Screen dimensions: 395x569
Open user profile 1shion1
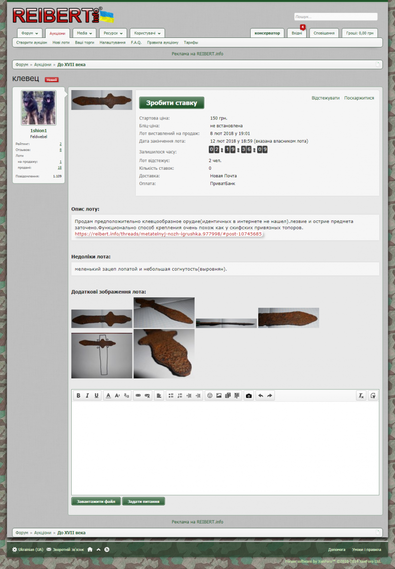(38, 130)
